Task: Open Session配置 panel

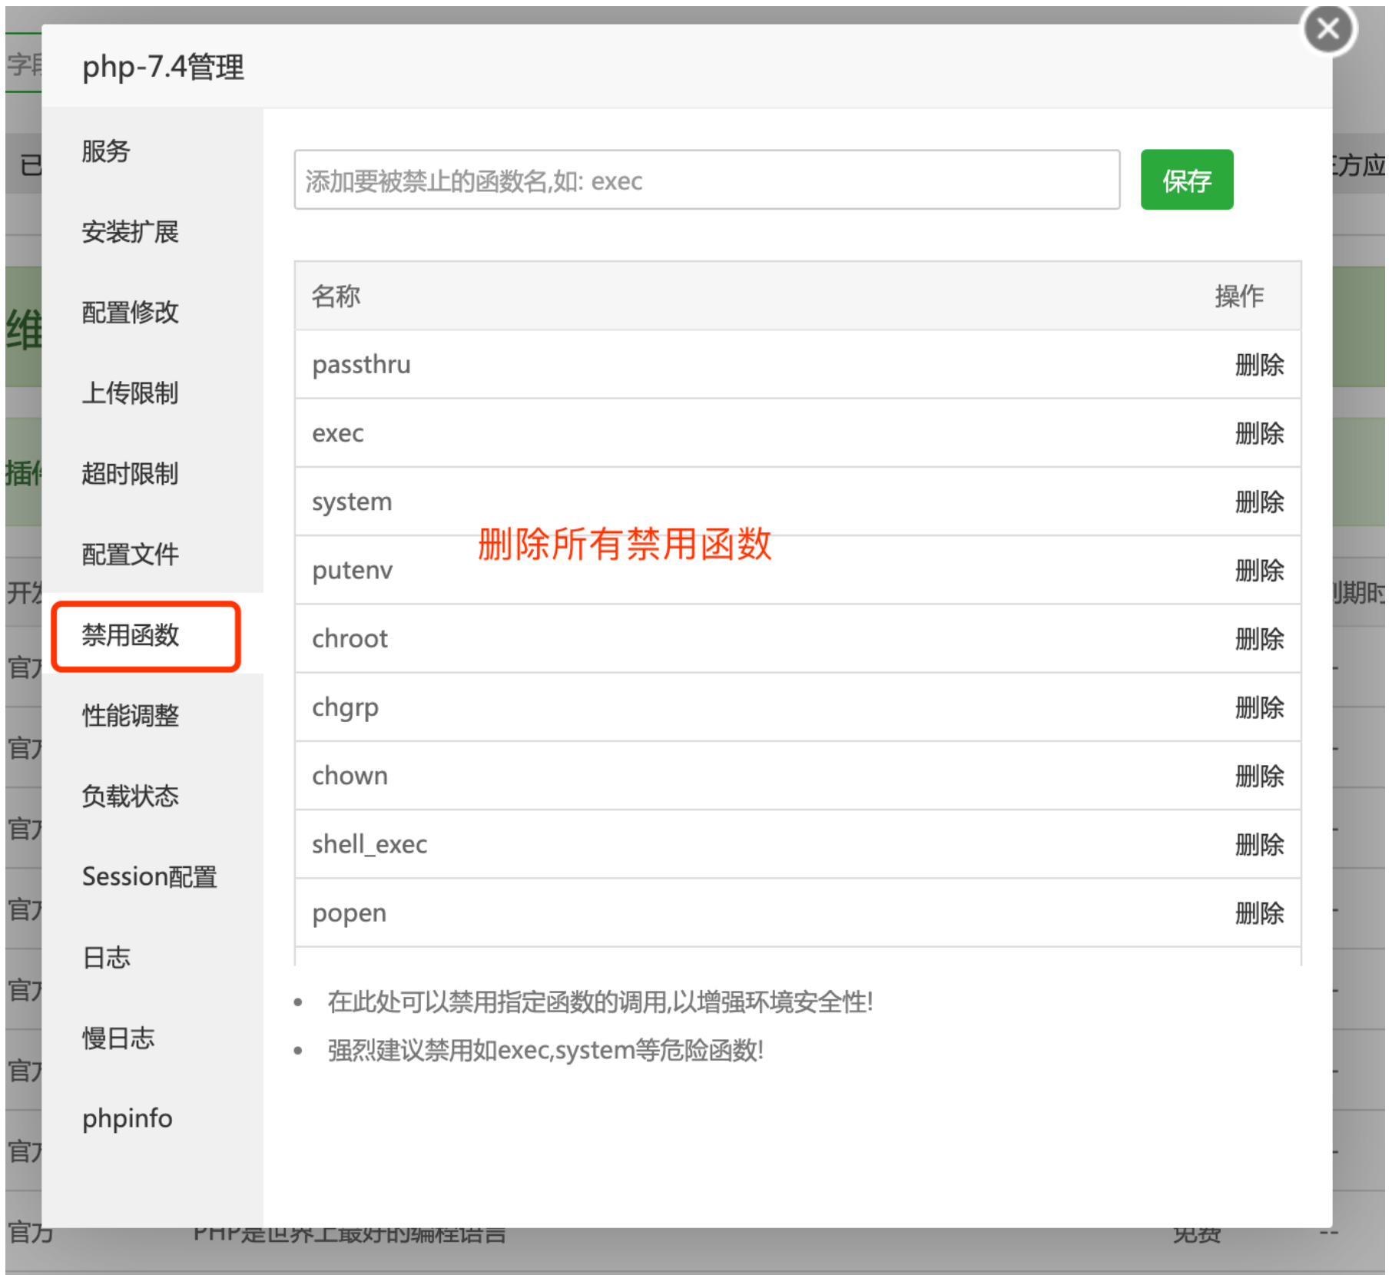Action: (150, 876)
